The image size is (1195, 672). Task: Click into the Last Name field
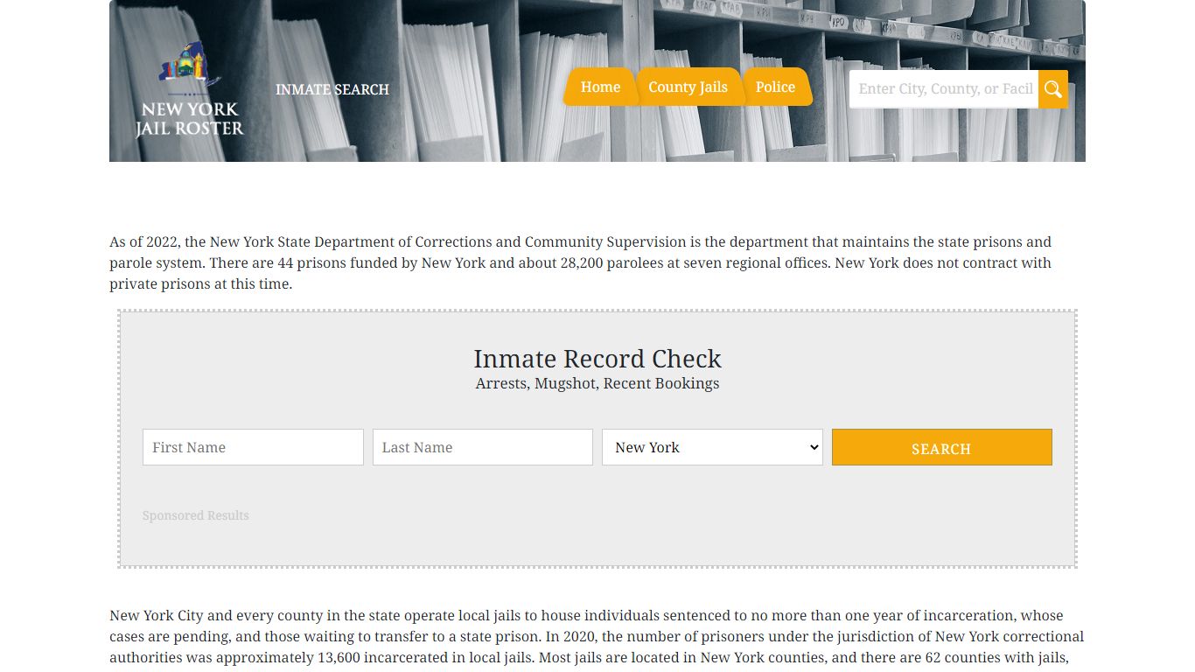point(483,447)
